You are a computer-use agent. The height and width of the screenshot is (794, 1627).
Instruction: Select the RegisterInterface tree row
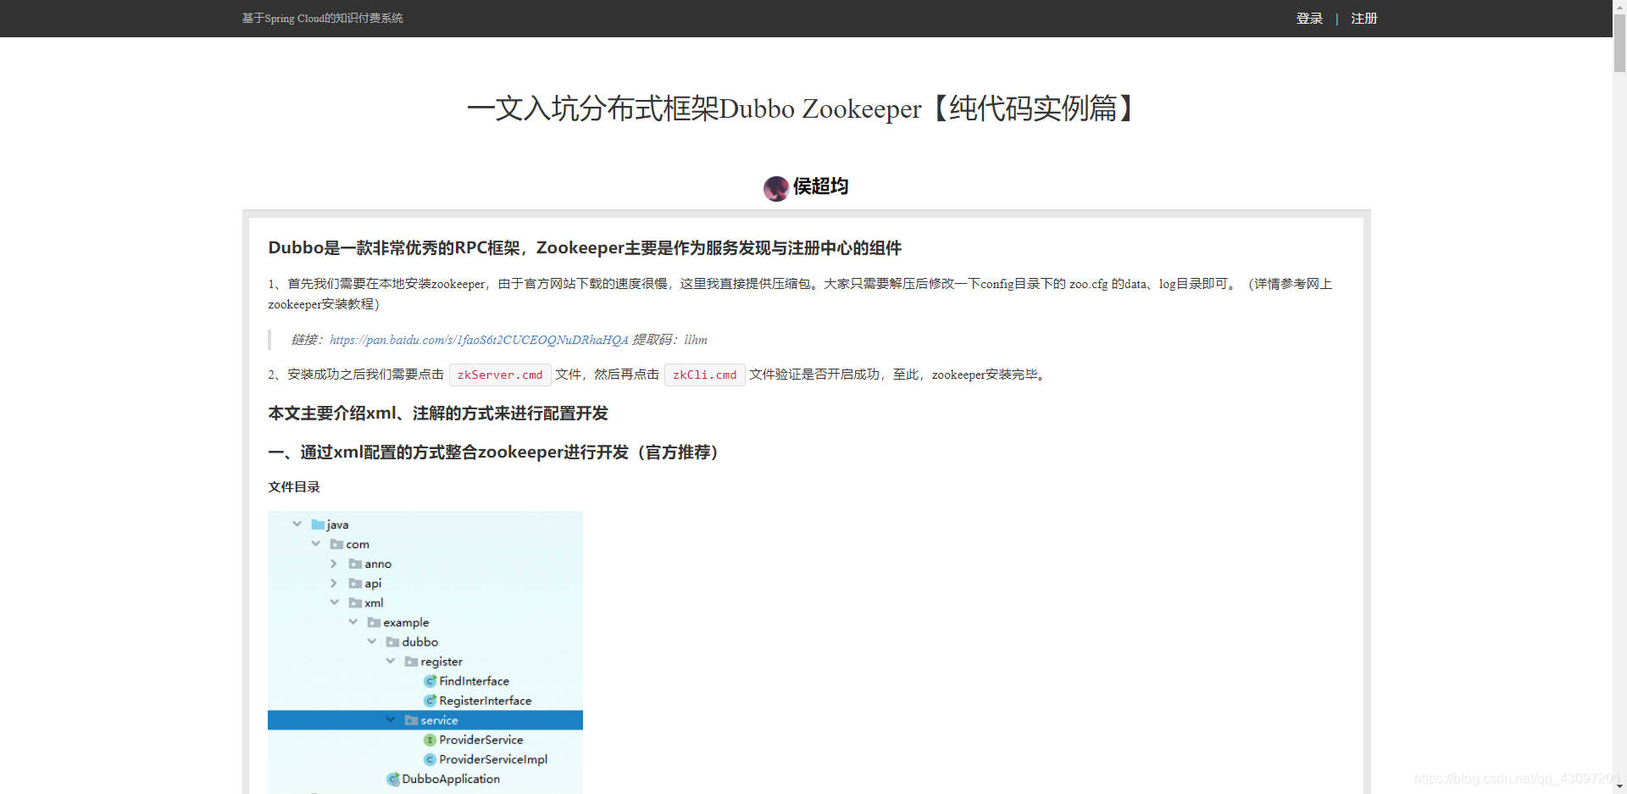click(x=425, y=701)
